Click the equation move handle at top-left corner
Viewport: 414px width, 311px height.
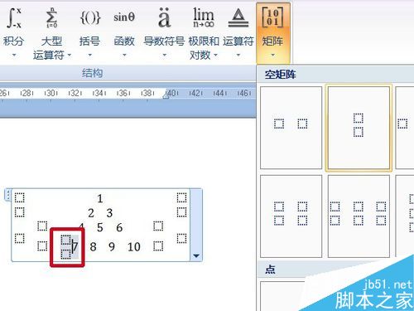coord(8,195)
